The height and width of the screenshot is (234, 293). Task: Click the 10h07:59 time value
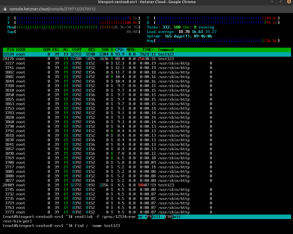coord(147,185)
